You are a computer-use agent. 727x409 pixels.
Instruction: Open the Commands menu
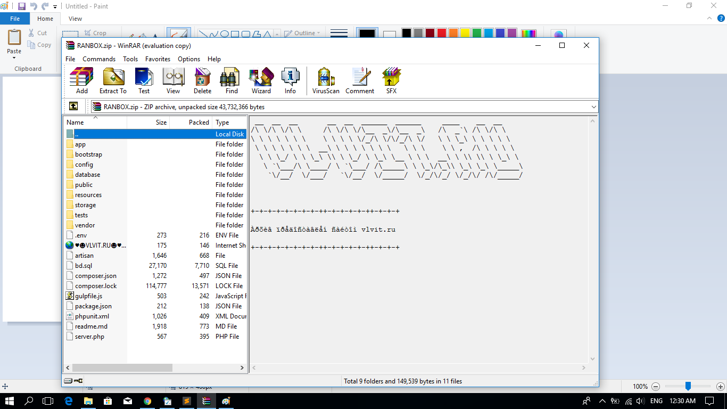coord(99,59)
